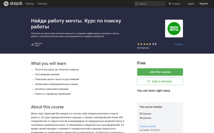Focus the Search input field
The width and height of the screenshot is (214, 133).
coord(150,4)
